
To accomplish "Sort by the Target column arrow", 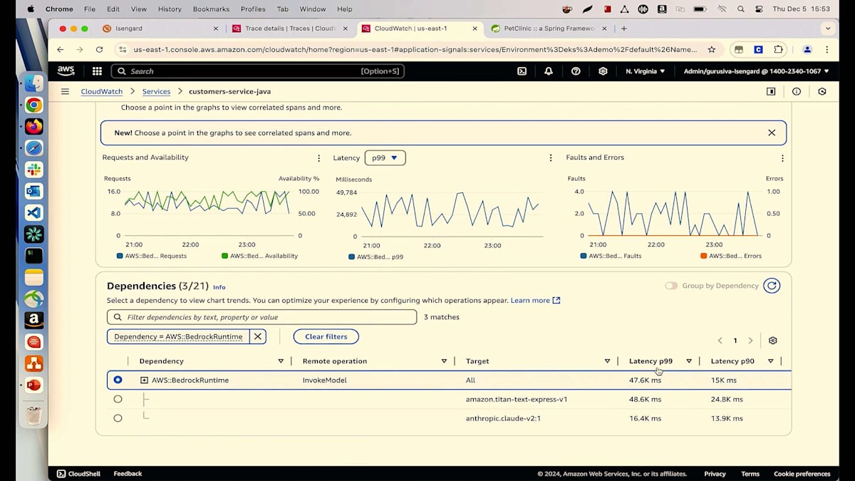I will pos(607,361).
